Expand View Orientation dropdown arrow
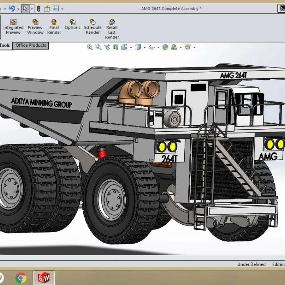285x285 pixels. click(x=131, y=48)
